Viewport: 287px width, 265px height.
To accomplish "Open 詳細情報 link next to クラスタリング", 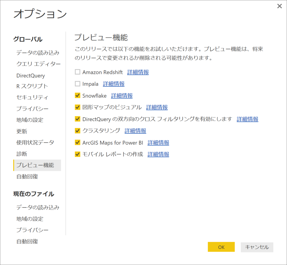I will [x=135, y=131].
